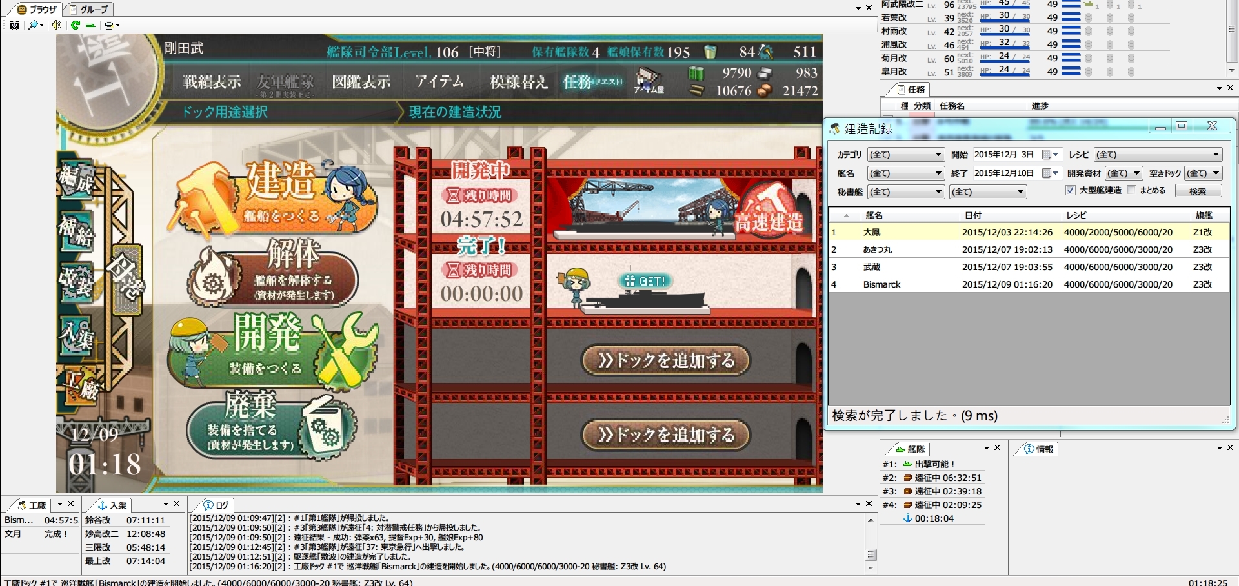1239x586 pixels.
Task: Open the first 秘書艦 dropdown
Action: pyautogui.click(x=906, y=192)
